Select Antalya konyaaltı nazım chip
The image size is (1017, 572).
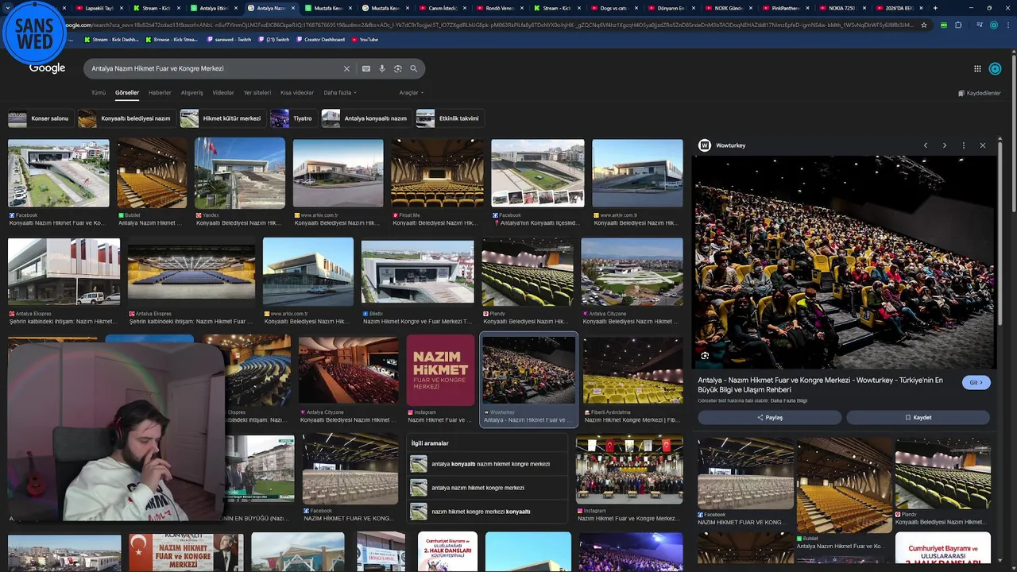click(366, 118)
